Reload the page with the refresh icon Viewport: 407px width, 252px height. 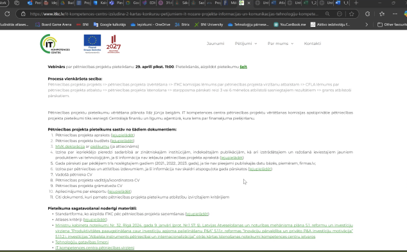pyautogui.click(x=7, y=14)
